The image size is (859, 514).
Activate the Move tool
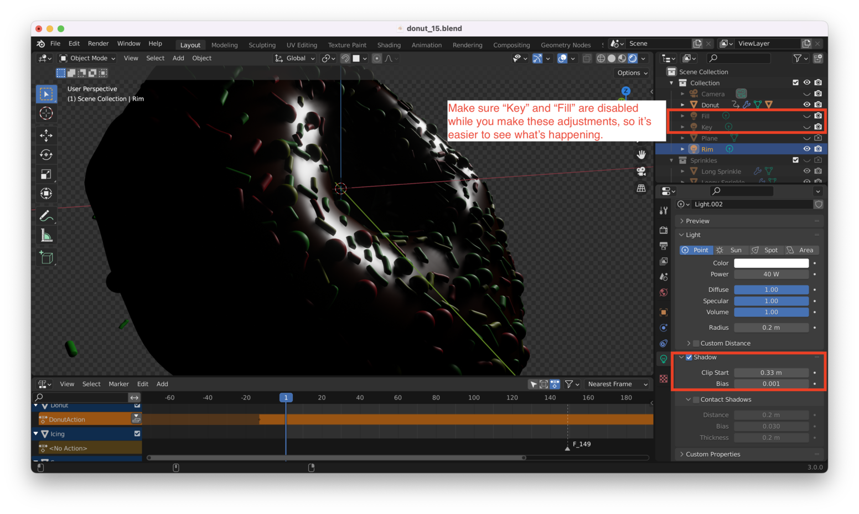pos(46,135)
